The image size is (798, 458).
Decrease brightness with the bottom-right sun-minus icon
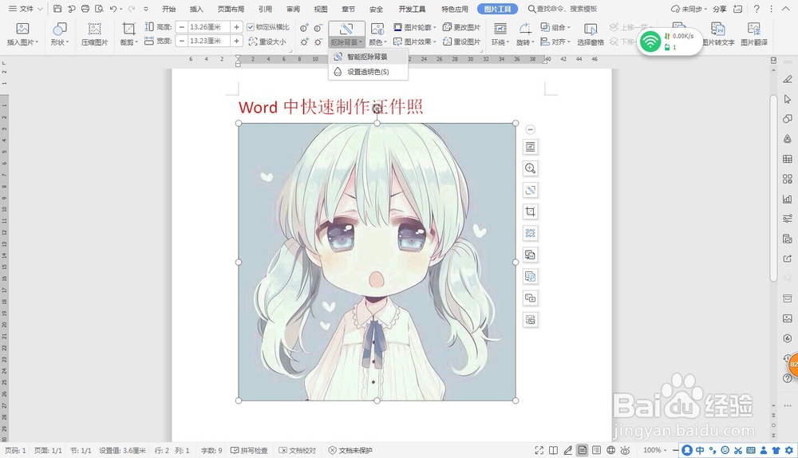tap(318, 41)
